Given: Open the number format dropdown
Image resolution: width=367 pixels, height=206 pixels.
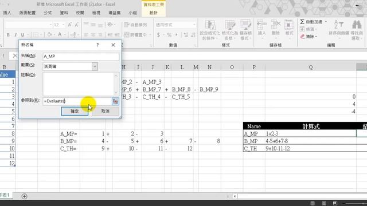Looking at the screenshot, I should tap(194, 25).
